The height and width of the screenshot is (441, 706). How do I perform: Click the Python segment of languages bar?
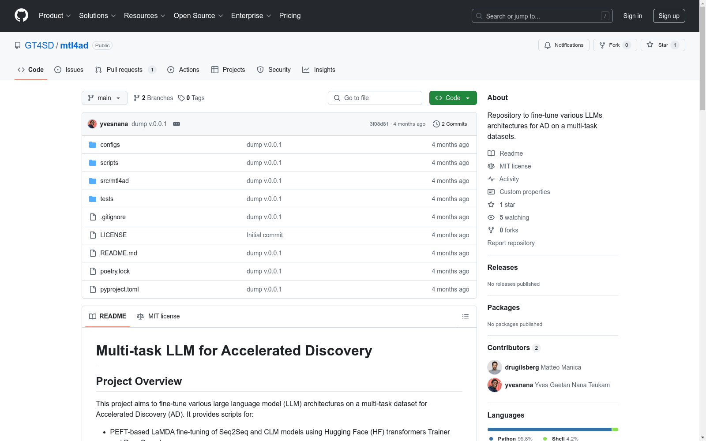(x=549, y=430)
